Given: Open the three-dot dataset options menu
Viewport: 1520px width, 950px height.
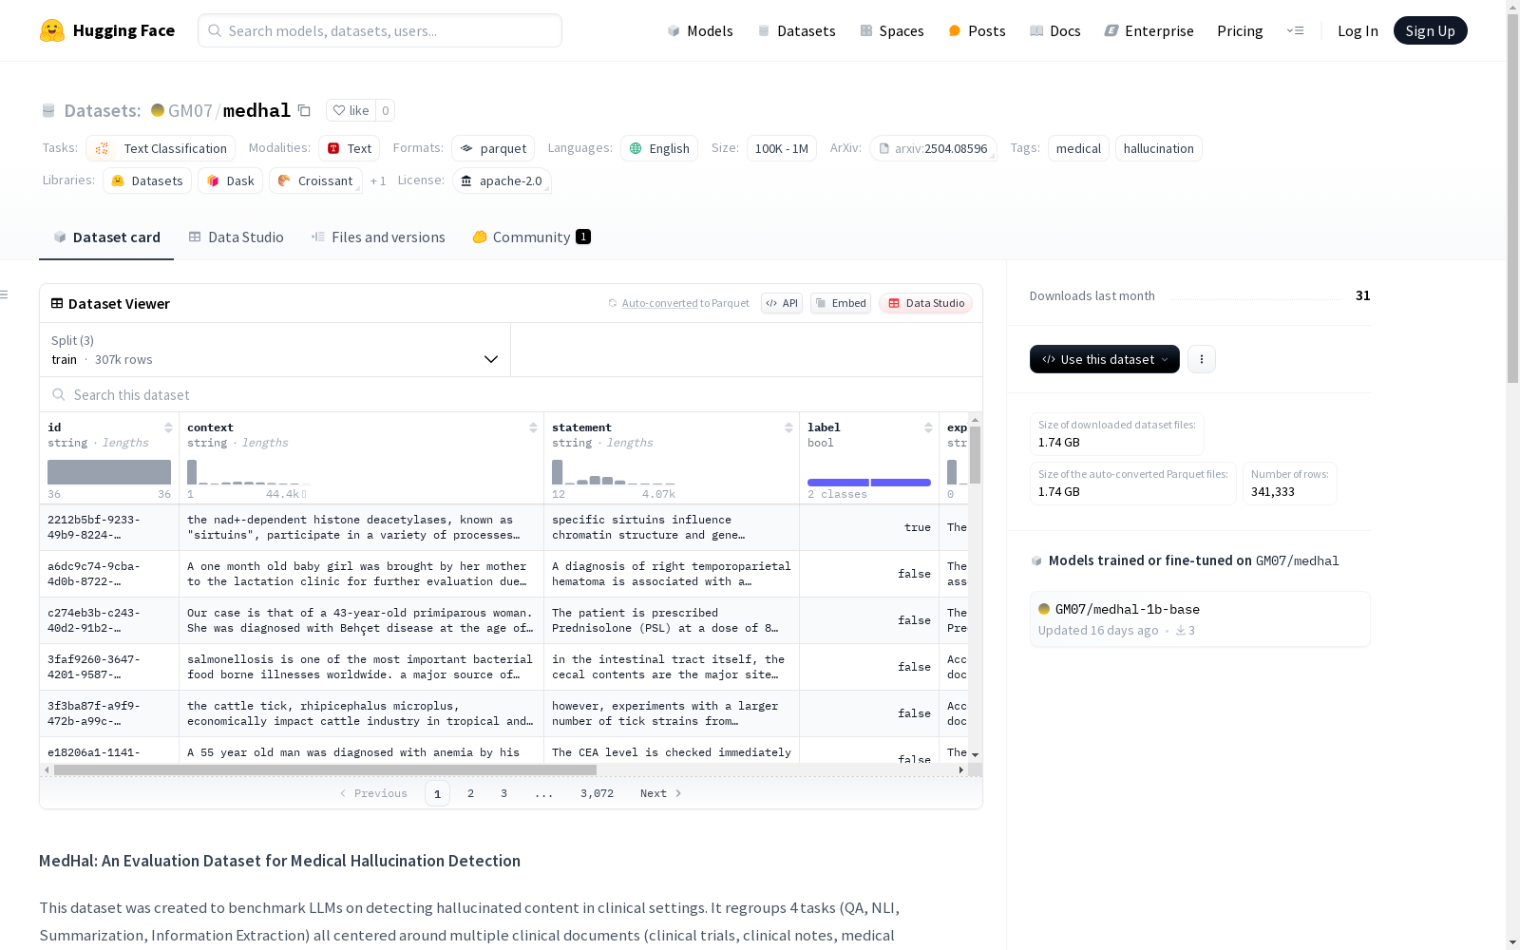Looking at the screenshot, I should [x=1202, y=359].
